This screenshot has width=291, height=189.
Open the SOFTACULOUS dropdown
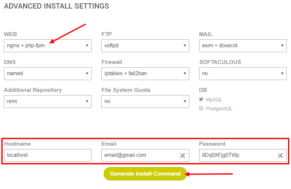pyautogui.click(x=243, y=73)
